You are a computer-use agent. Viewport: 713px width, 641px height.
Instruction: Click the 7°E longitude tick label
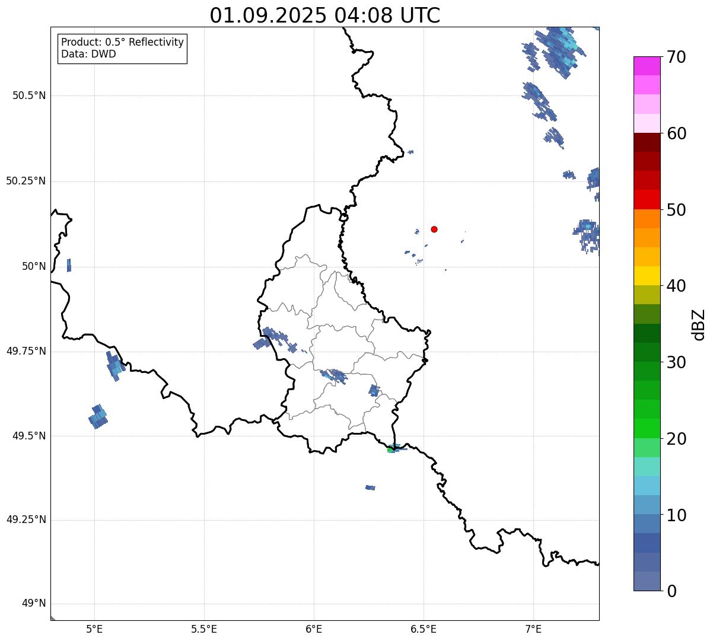point(533,628)
